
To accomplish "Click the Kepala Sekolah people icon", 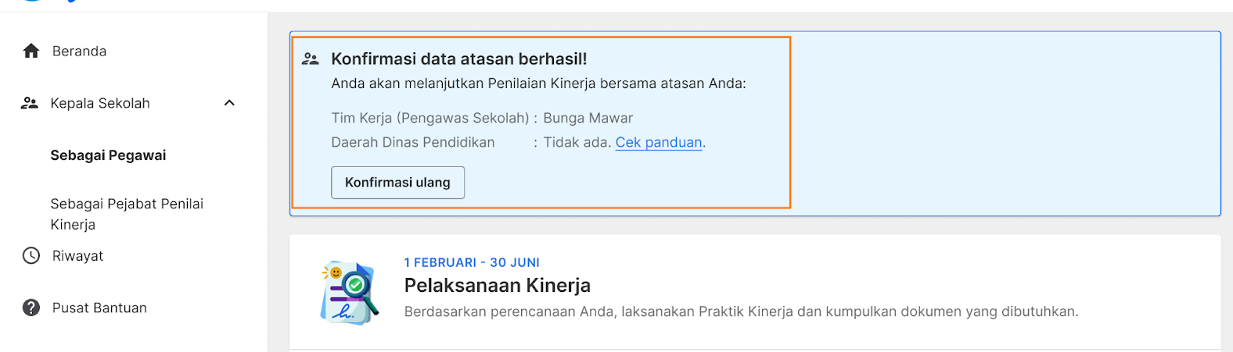I will point(30,103).
